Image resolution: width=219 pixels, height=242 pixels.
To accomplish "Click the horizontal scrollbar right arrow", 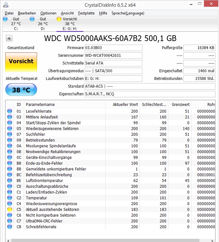I will coord(212,240).
